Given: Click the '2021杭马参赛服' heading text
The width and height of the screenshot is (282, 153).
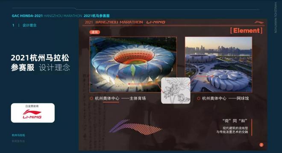Looking at the screenshot, I should (97, 16).
